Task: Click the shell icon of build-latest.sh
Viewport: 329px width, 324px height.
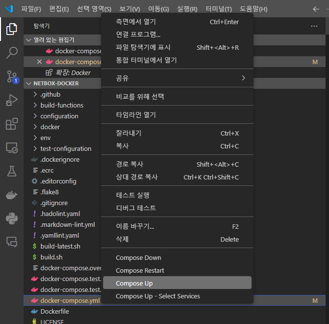Action: click(x=35, y=247)
